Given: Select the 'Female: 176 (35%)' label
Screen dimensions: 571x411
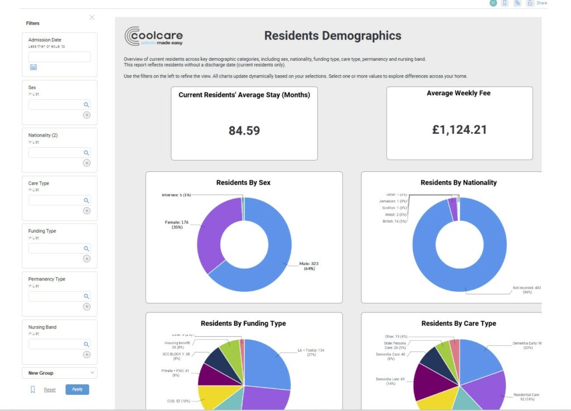Looking at the screenshot, I should pos(177,225).
